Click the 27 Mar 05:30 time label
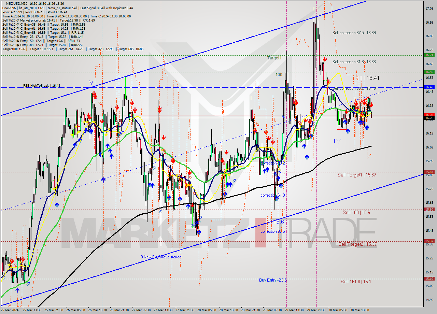This screenshot has height=314, width=437. click(x=141, y=310)
